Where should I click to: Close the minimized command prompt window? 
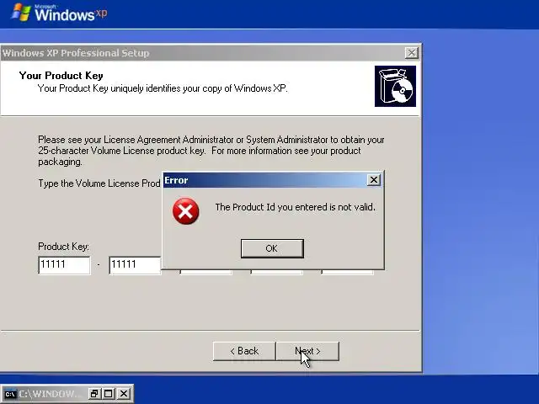tap(124, 394)
